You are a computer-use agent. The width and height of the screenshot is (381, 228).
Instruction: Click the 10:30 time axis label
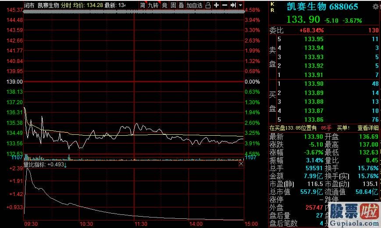click(86, 224)
